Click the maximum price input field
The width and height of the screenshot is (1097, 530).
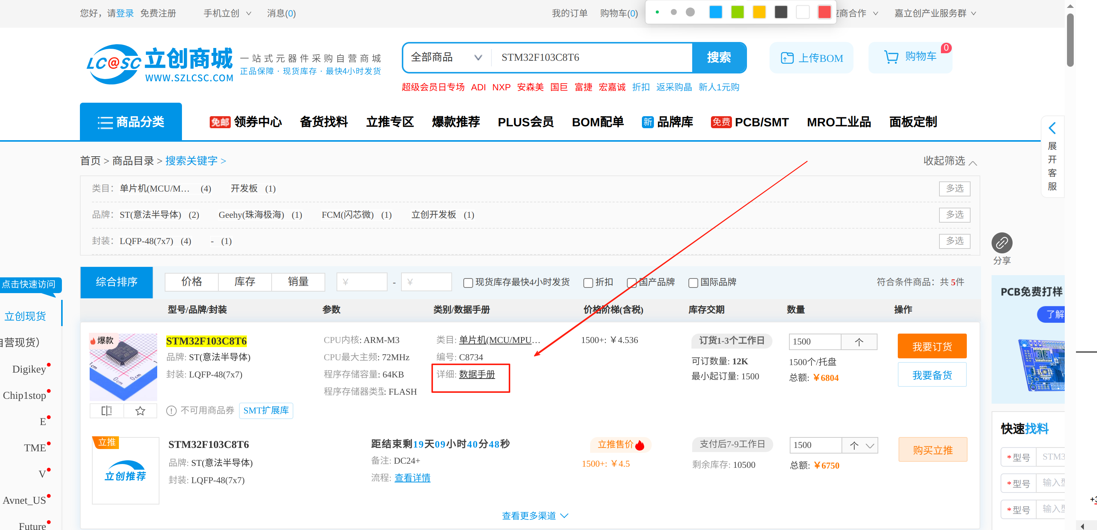pyautogui.click(x=426, y=282)
